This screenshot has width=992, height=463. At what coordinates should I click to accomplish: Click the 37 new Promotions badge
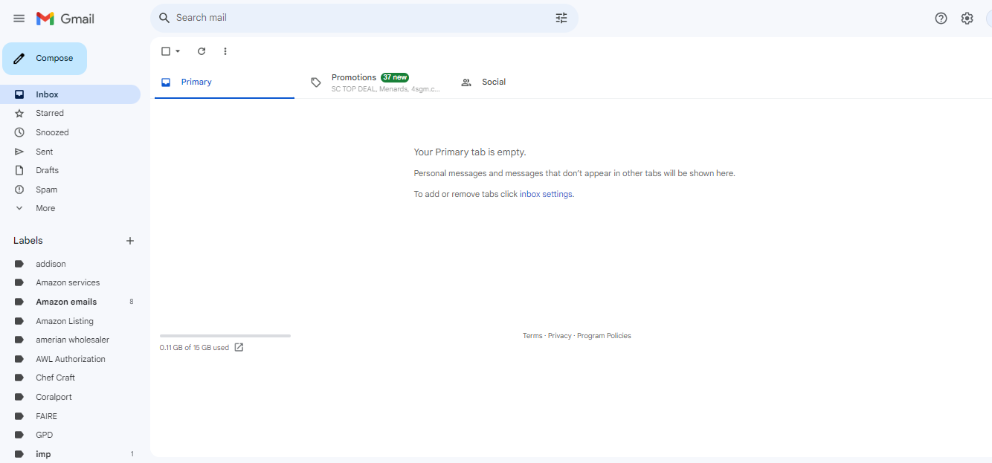pos(395,77)
